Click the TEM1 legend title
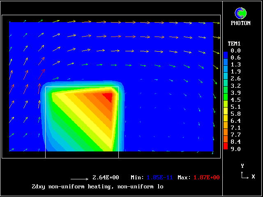Viewport: 263px width, 197px height. [234, 44]
